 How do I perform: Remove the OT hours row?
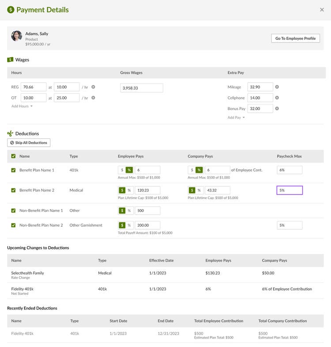tap(93, 98)
